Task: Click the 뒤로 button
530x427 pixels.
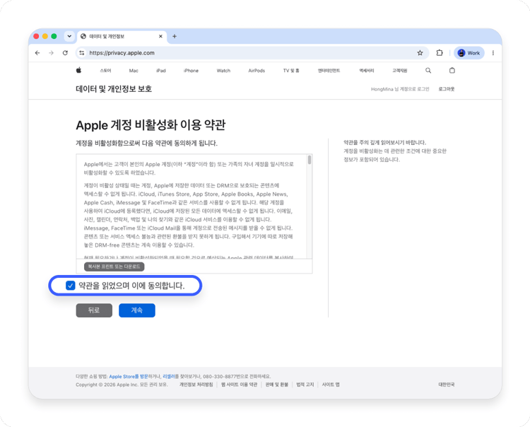Action: click(94, 310)
